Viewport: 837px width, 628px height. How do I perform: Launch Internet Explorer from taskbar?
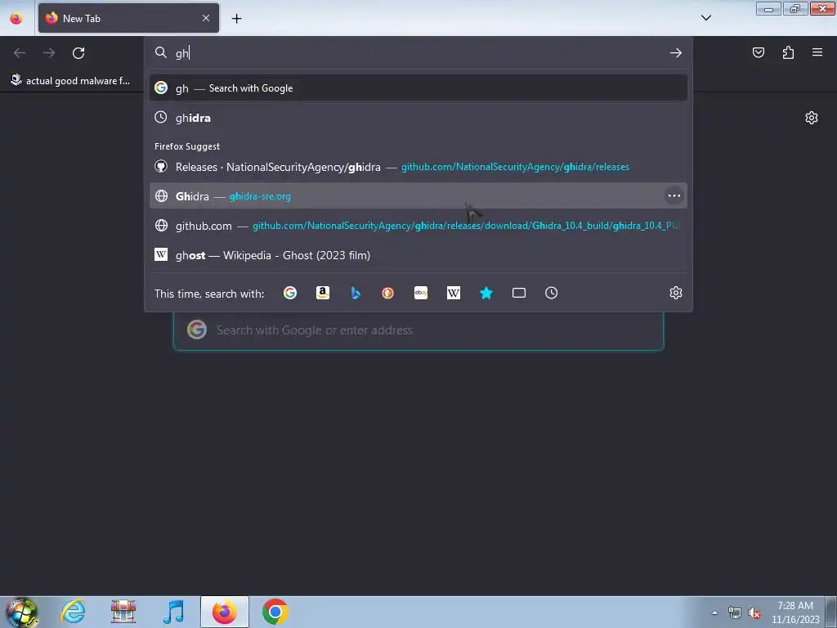point(73,612)
